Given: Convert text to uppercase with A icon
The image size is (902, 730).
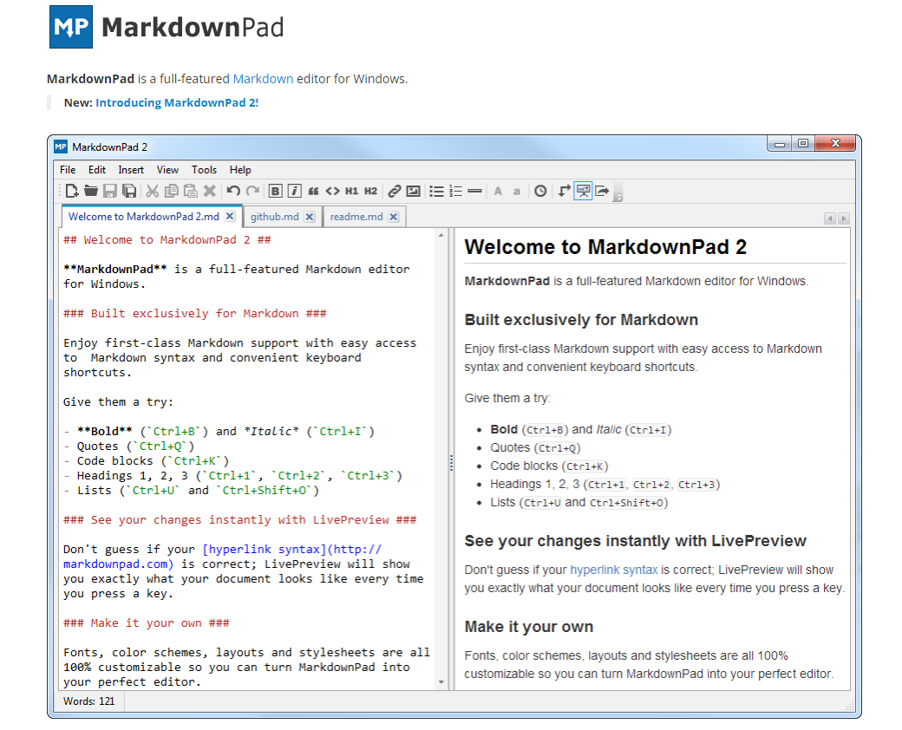Looking at the screenshot, I should (498, 191).
